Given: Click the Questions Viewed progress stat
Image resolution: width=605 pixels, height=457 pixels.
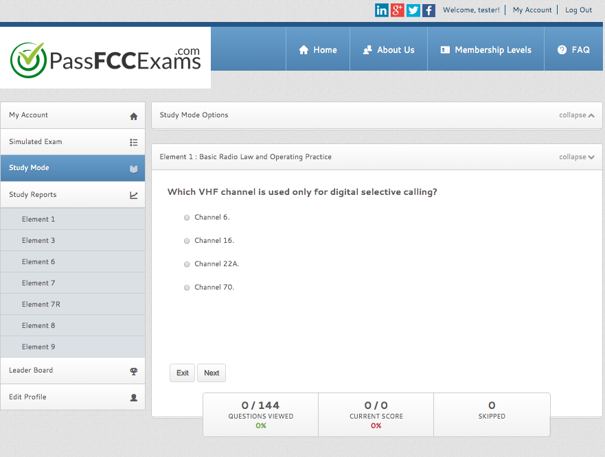Looking at the screenshot, I should pos(260,414).
